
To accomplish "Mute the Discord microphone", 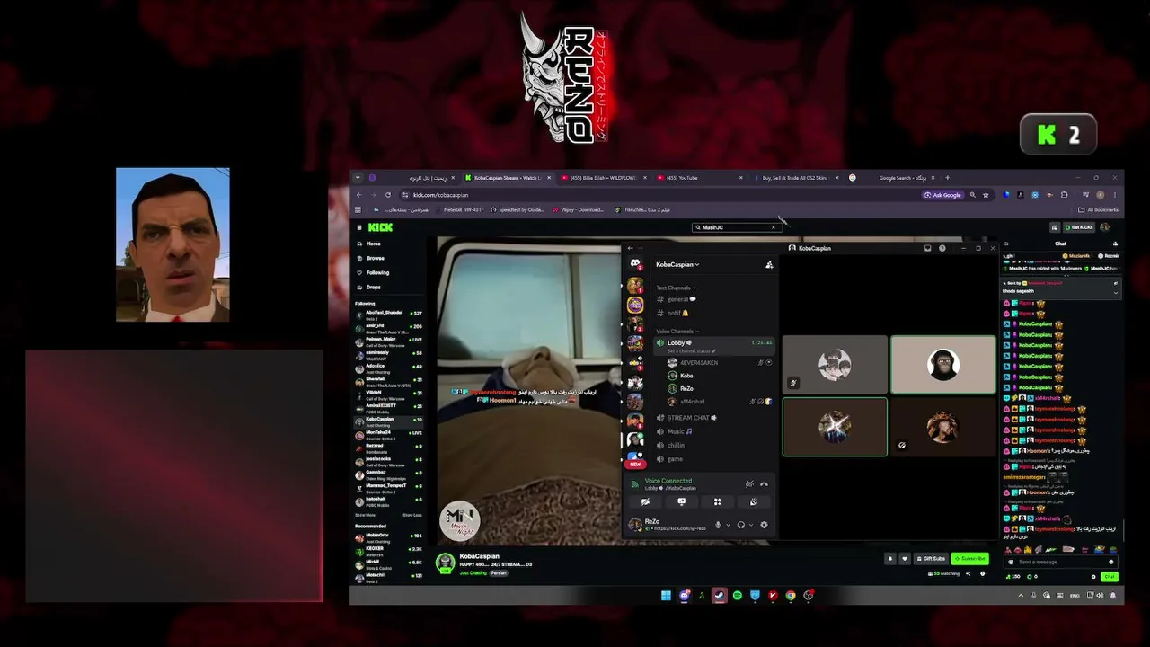I will (x=718, y=525).
